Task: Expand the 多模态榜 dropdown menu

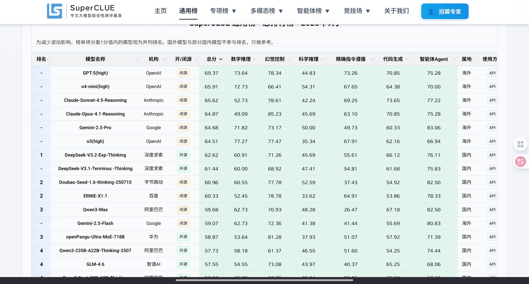Action: click(267, 11)
